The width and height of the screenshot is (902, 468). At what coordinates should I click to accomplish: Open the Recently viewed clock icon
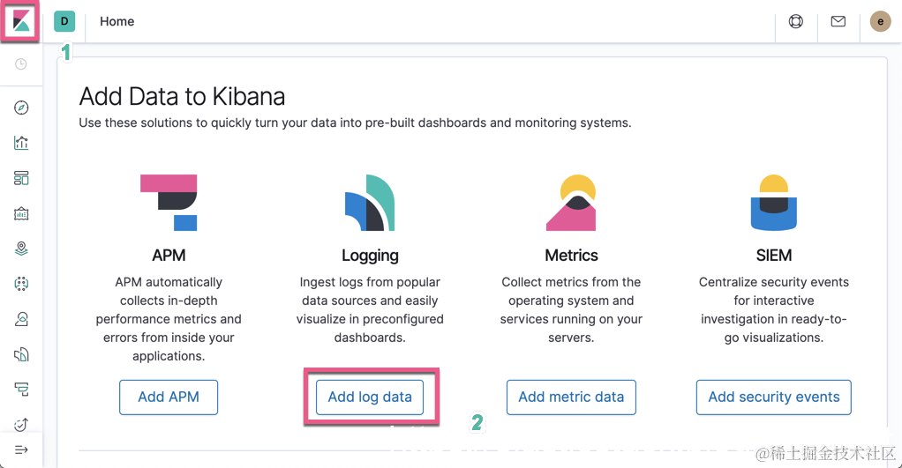21,64
